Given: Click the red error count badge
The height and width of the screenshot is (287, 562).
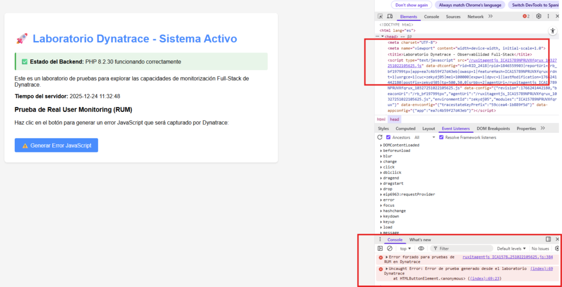Looking at the screenshot, I should pos(526,16).
